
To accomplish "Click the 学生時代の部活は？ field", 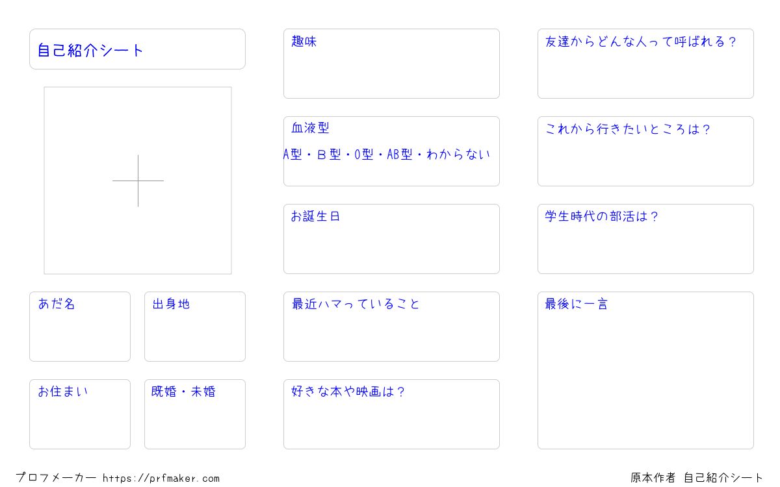I will 645,239.
